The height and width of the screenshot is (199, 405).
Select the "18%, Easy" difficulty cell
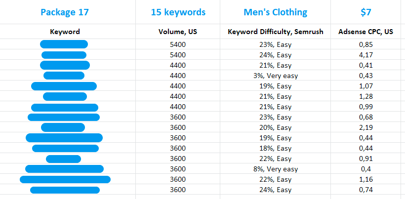click(x=275, y=148)
